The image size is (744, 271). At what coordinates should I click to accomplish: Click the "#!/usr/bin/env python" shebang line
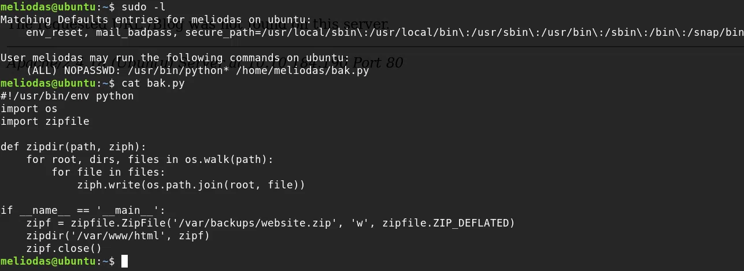67,96
